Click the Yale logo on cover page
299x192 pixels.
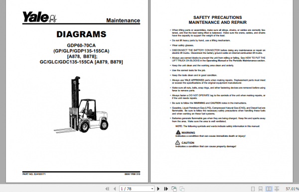click(x=40, y=17)
